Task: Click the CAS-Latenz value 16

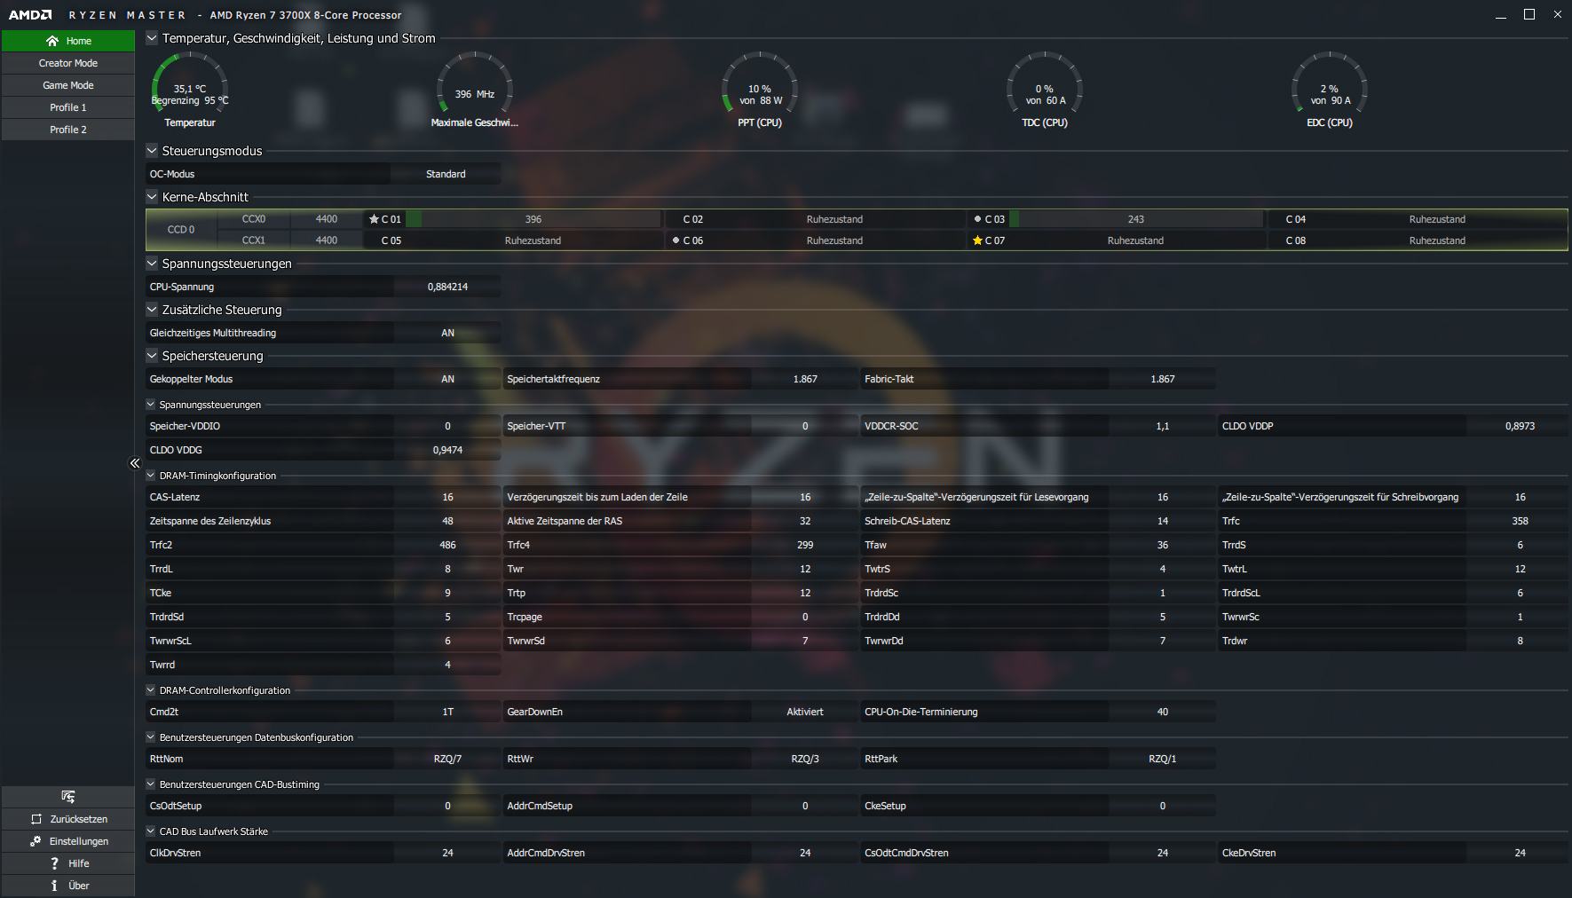Action: (x=447, y=497)
